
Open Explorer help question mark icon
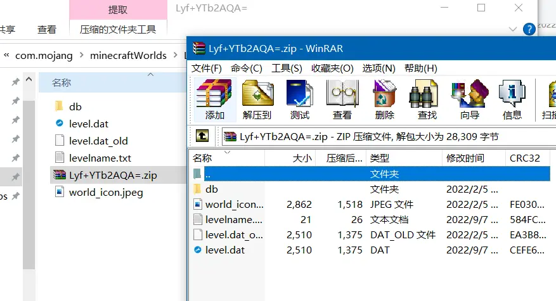coord(529,29)
